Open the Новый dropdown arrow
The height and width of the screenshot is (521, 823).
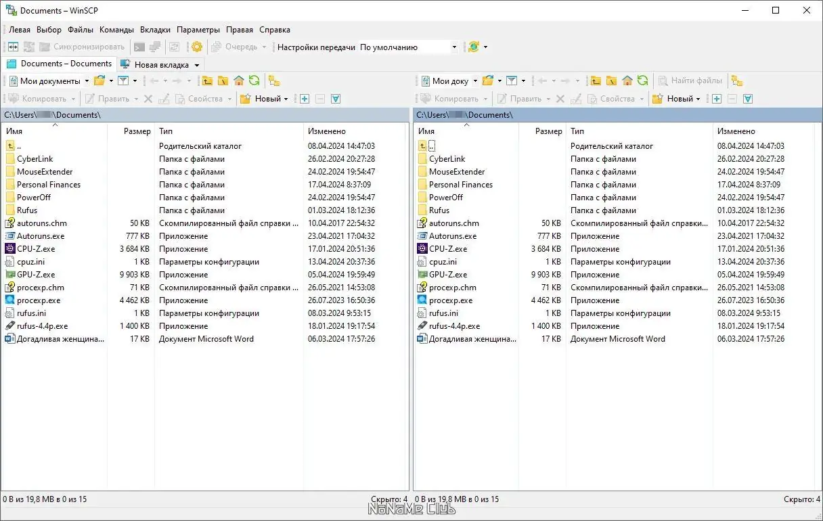coord(287,98)
